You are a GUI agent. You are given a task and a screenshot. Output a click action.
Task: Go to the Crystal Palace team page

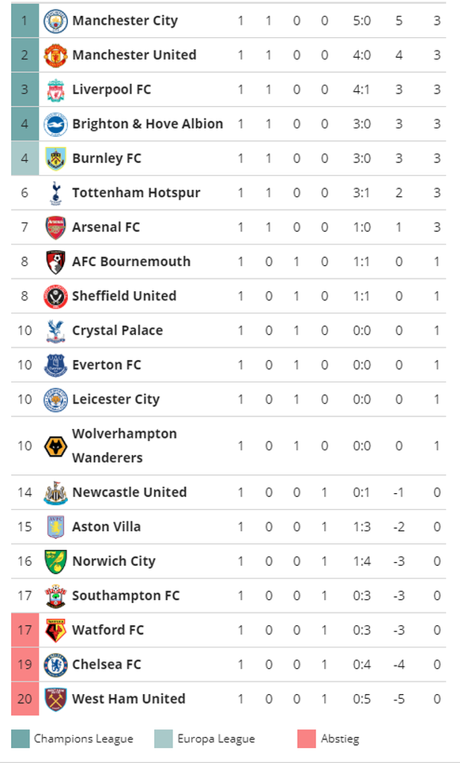click(x=118, y=331)
